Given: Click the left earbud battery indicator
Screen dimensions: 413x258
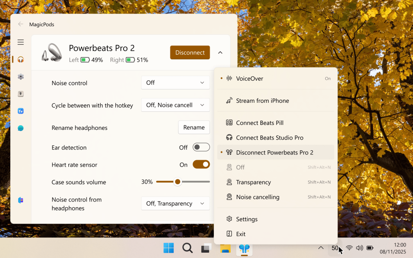Looking at the screenshot, I should point(85,60).
